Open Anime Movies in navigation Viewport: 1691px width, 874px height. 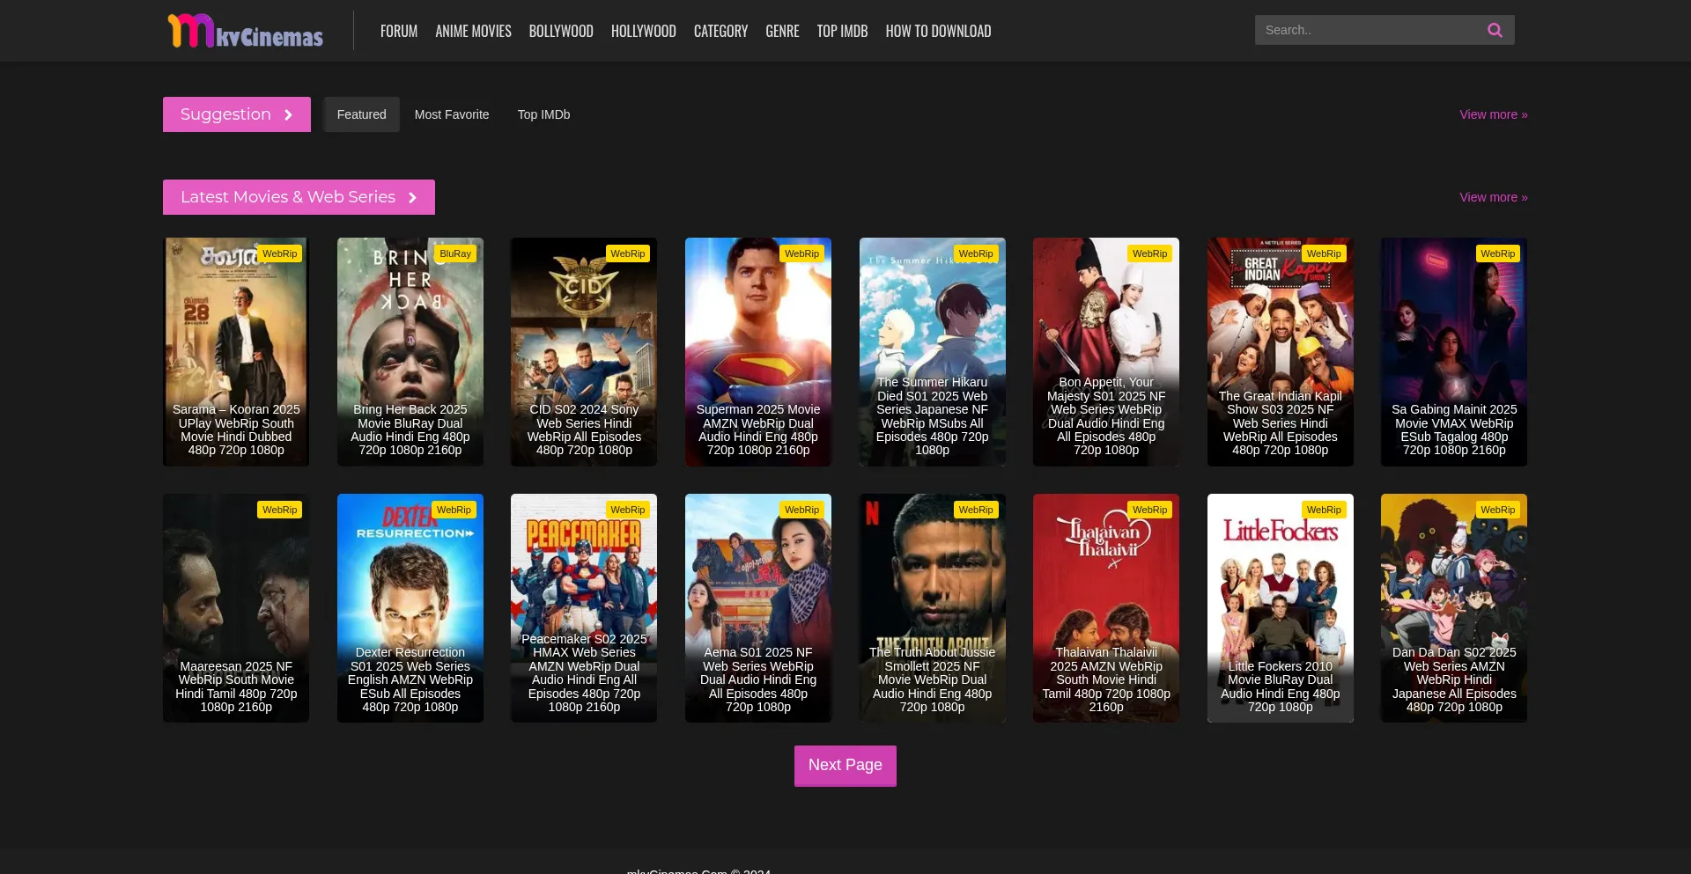coord(473,31)
